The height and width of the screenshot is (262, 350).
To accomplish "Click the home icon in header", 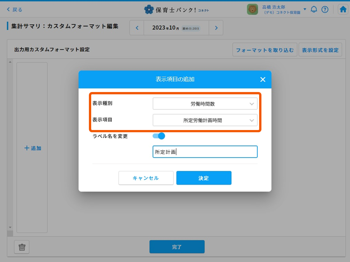I will (343, 9).
